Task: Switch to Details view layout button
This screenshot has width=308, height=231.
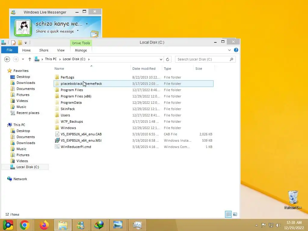Action: pos(228,214)
